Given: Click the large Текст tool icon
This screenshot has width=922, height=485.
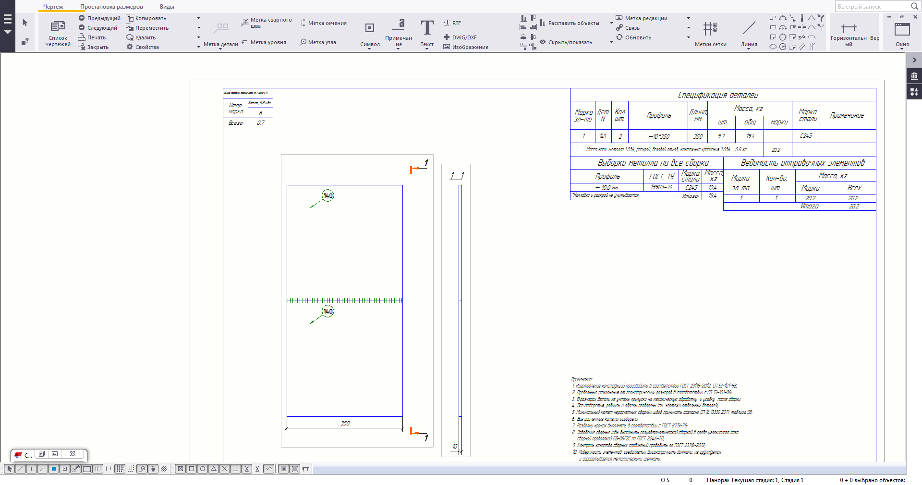Looking at the screenshot, I should (427, 28).
